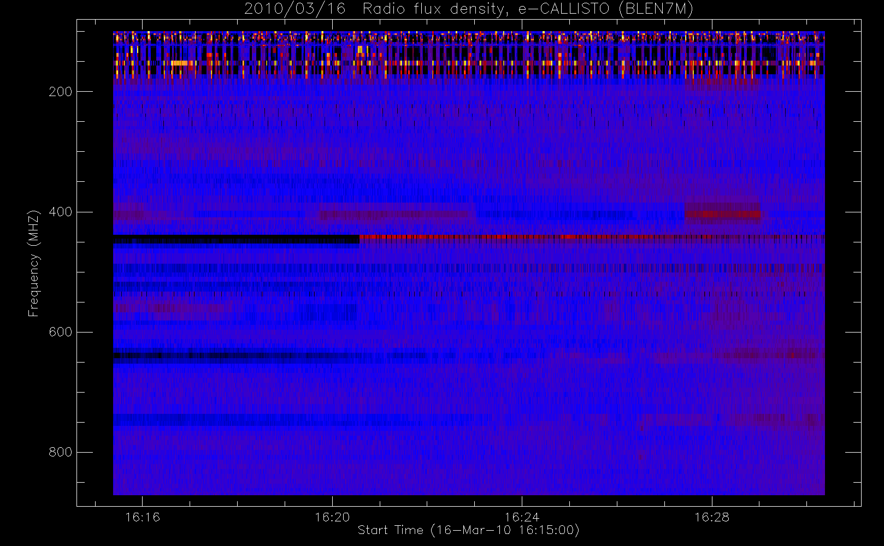Image resolution: width=884 pixels, height=546 pixels.
Task: Click the 600 frequency tick label
Action: coord(60,332)
